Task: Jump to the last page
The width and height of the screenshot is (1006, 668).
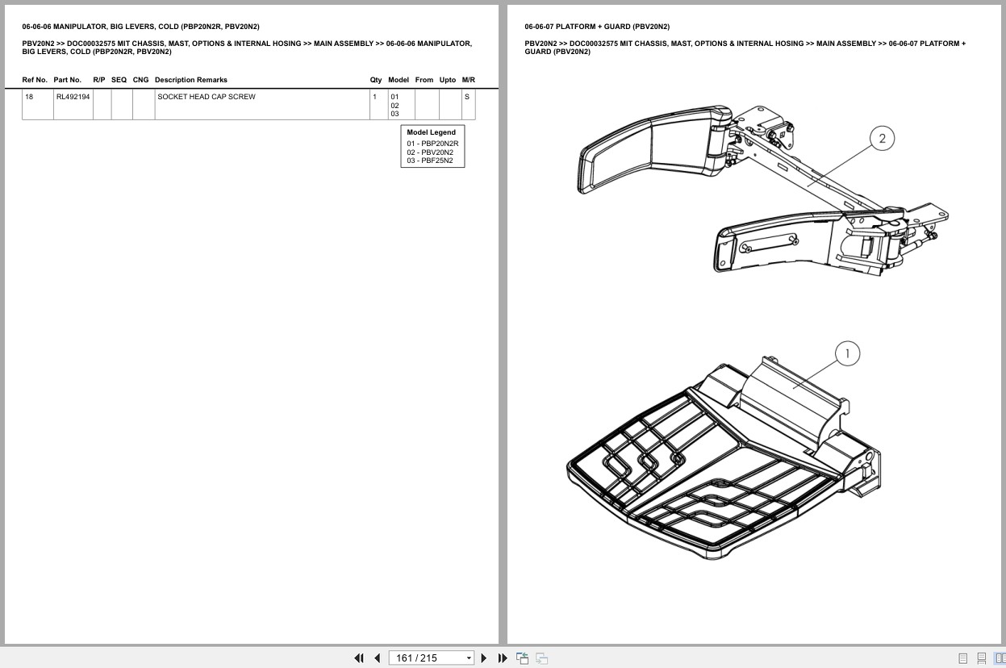Action: [503, 658]
